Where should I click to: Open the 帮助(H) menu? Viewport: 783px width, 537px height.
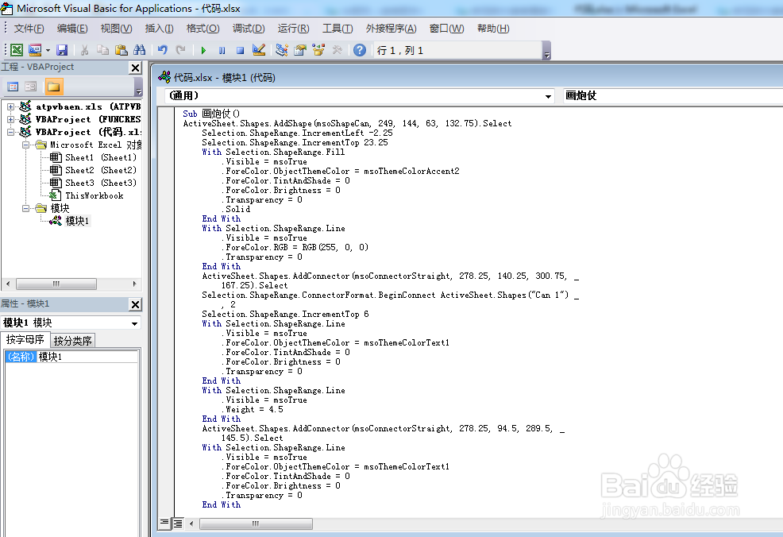tap(493, 29)
